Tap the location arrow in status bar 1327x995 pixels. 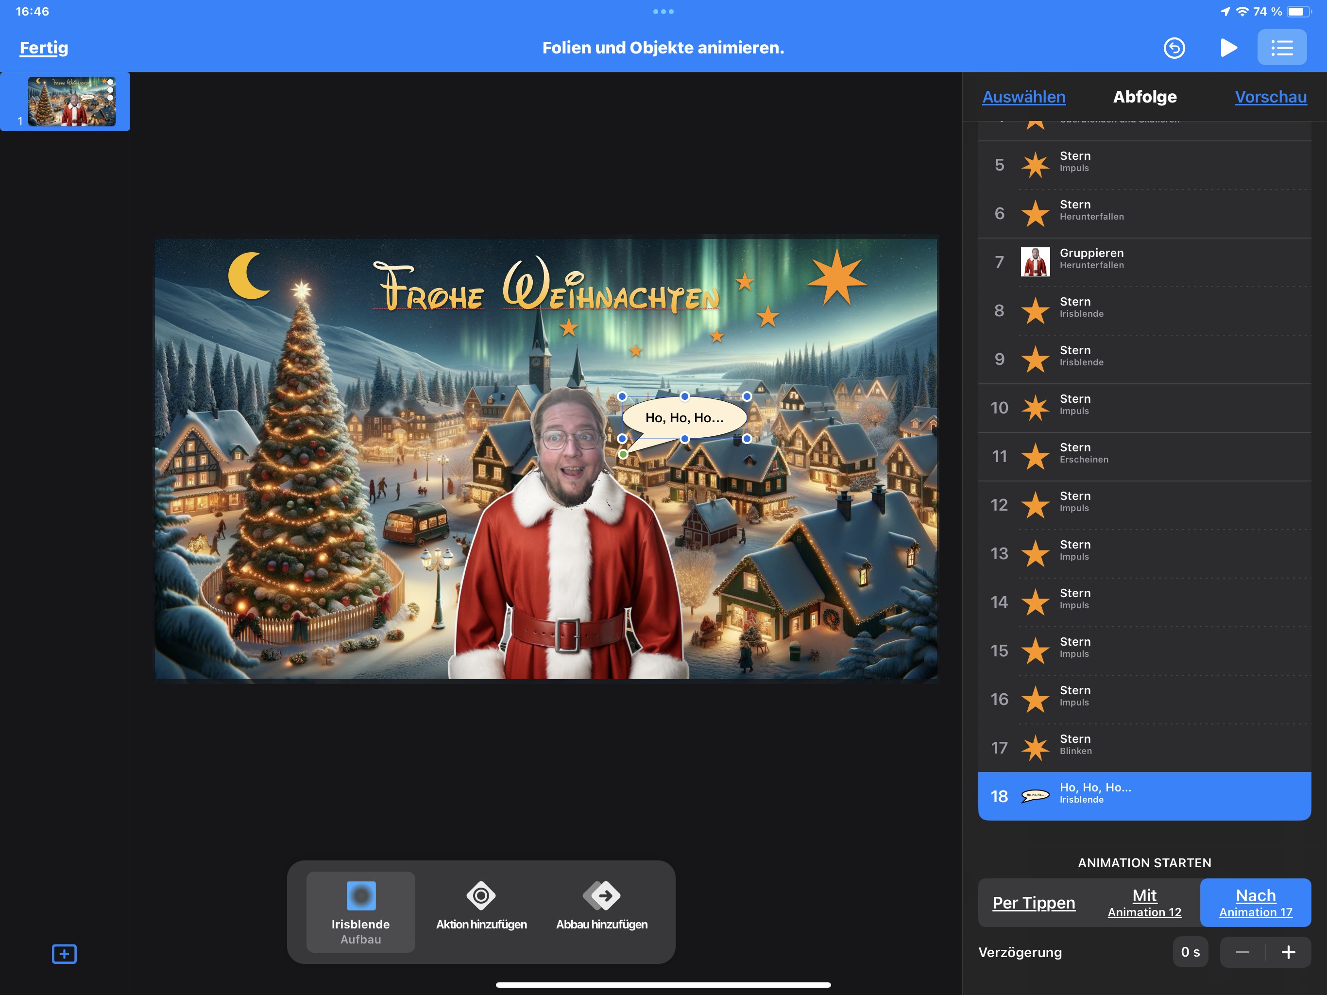tap(1225, 11)
